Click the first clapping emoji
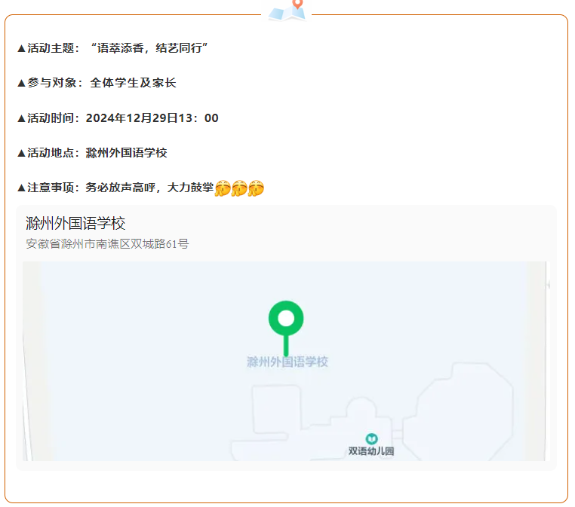Screen dimensions: 575x507 pyautogui.click(x=223, y=188)
